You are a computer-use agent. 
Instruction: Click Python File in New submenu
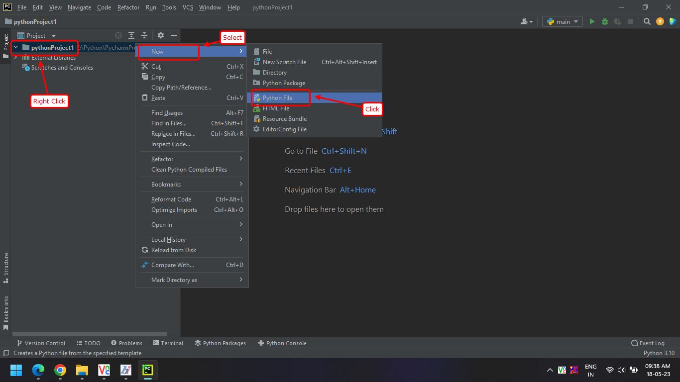[x=315, y=98]
